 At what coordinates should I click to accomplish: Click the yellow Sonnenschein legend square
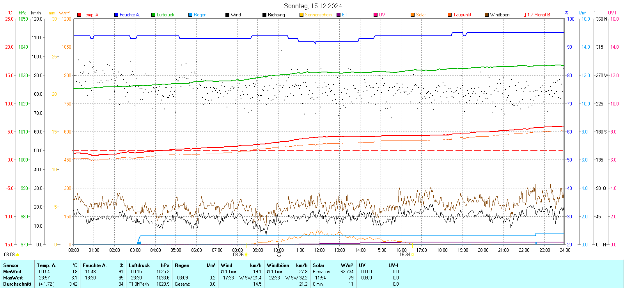pyautogui.click(x=301, y=15)
